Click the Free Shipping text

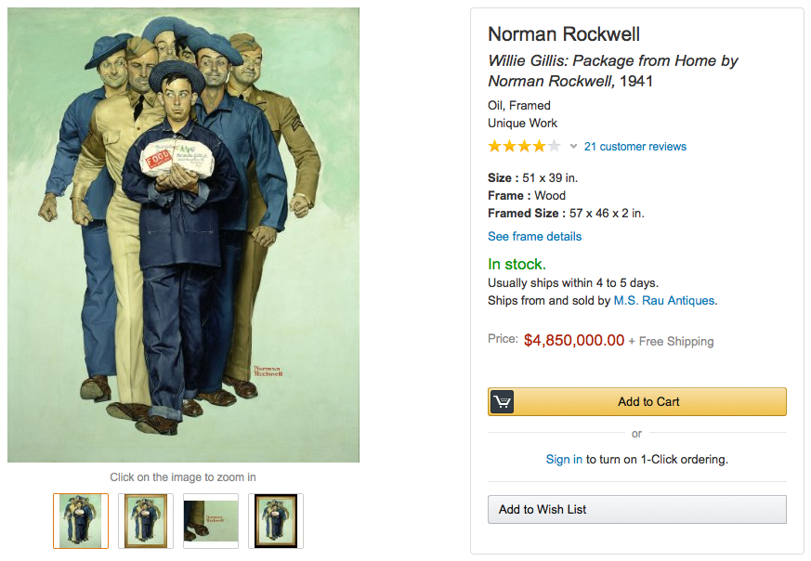pos(676,341)
